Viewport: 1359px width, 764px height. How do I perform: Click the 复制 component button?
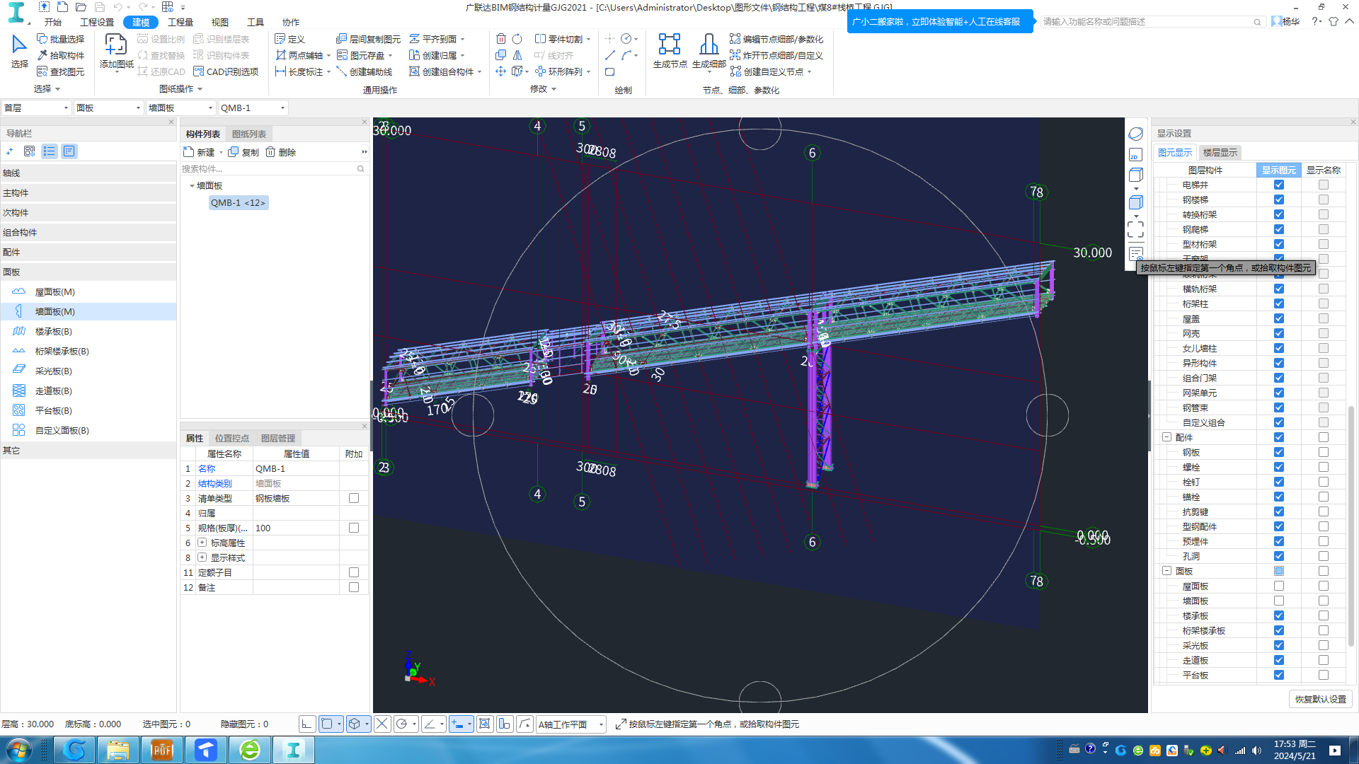pyautogui.click(x=243, y=152)
